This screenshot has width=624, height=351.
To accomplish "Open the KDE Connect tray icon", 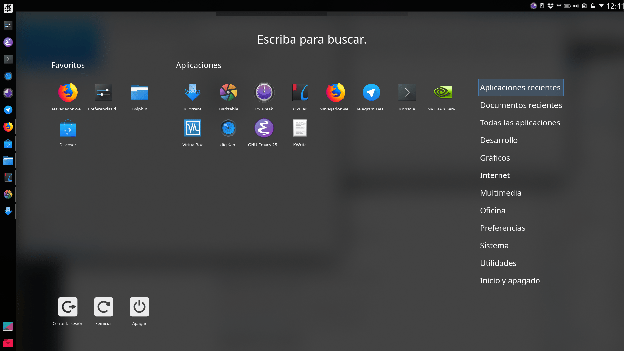I will (542, 6).
